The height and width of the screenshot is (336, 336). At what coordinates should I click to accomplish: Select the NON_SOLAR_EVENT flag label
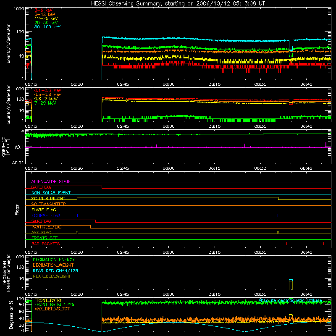[51, 193]
